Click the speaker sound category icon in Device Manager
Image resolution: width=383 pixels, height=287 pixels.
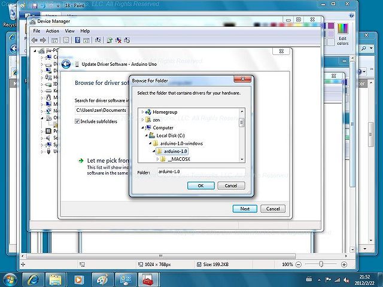coord(48,138)
